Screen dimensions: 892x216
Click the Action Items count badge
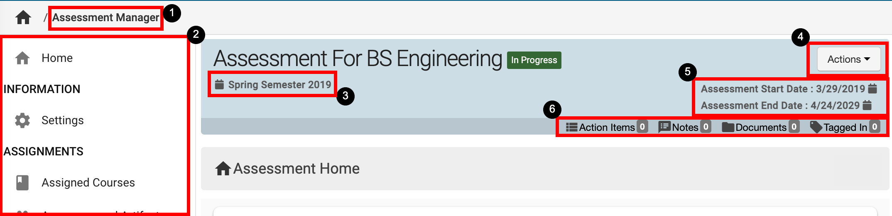642,127
